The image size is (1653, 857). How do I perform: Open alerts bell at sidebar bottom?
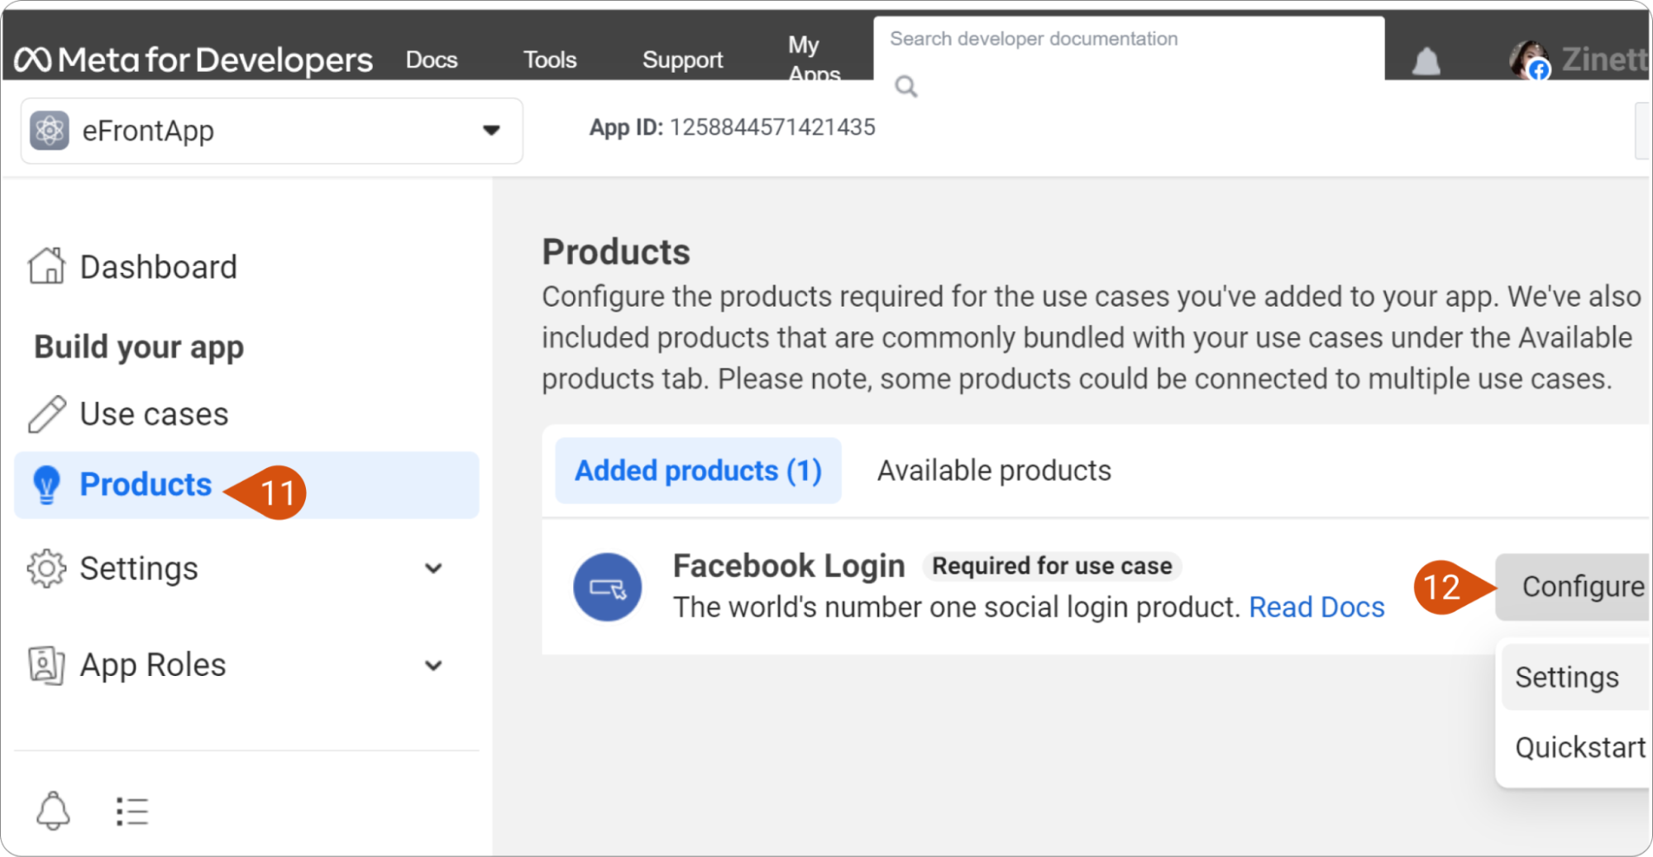coord(53,811)
